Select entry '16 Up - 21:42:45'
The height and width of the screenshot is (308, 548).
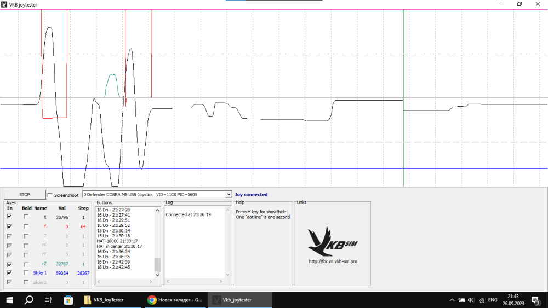(x=113, y=267)
